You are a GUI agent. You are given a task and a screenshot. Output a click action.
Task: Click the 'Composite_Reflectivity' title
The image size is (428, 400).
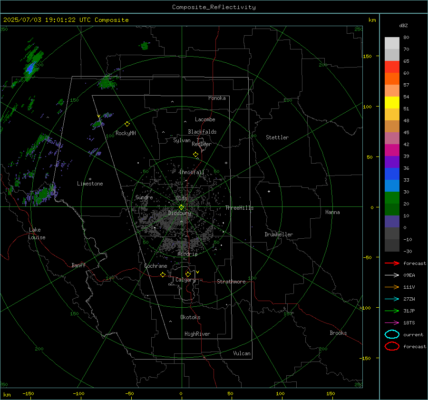click(x=214, y=7)
